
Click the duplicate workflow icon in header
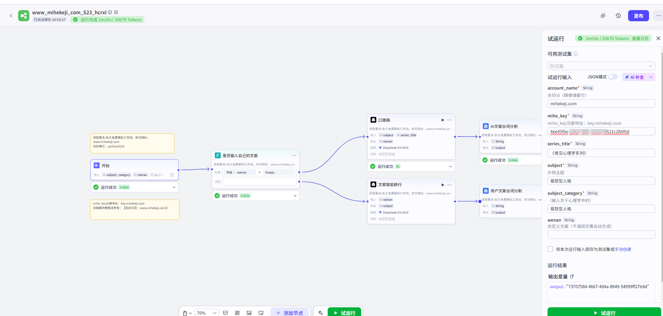(603, 16)
